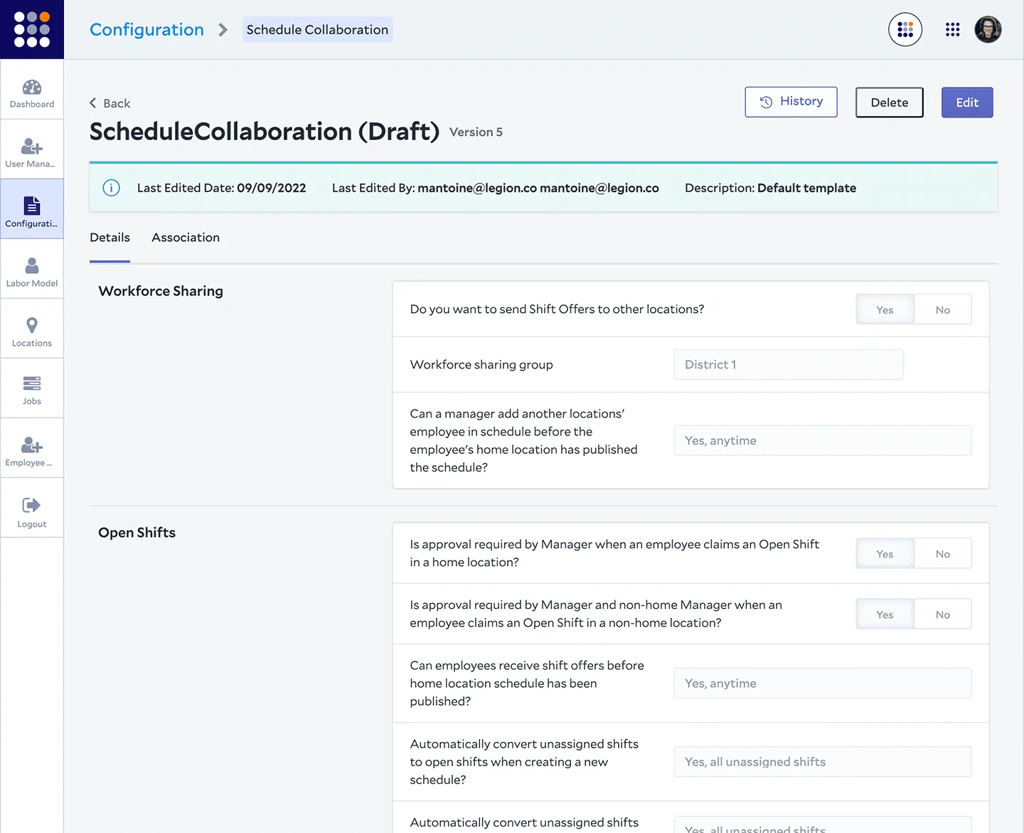Expand the manager add employee 'Yes, anytime' dropdown
The height and width of the screenshot is (833, 1024).
822,441
